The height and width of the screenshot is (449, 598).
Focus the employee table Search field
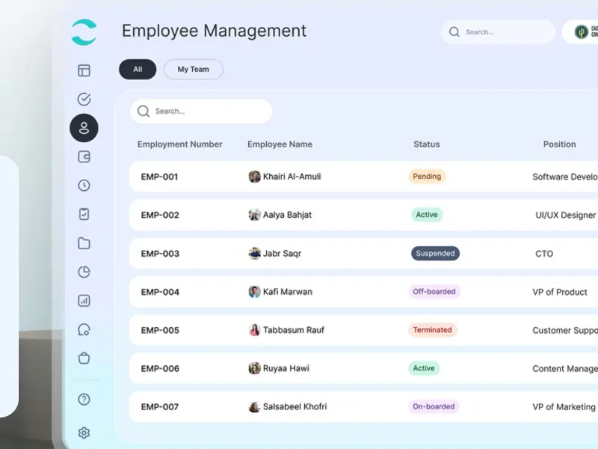(x=201, y=111)
